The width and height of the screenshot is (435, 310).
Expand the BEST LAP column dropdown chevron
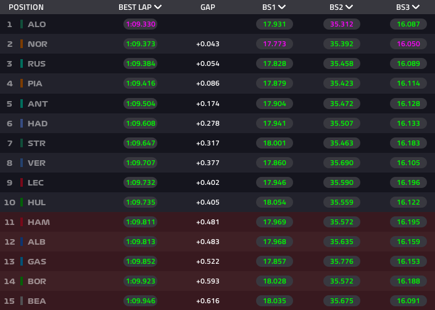pyautogui.click(x=159, y=7)
